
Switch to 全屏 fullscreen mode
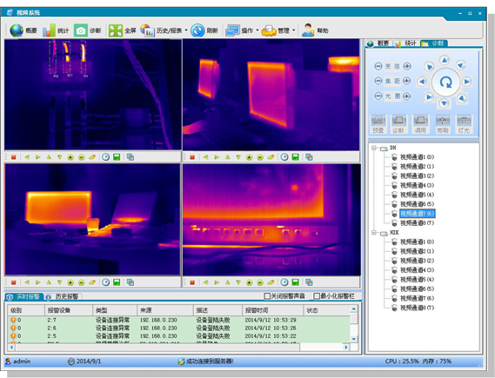tap(116, 30)
